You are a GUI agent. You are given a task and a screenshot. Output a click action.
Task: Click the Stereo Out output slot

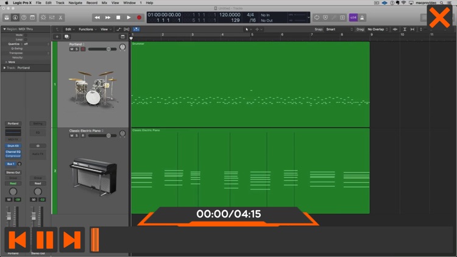coord(13,172)
